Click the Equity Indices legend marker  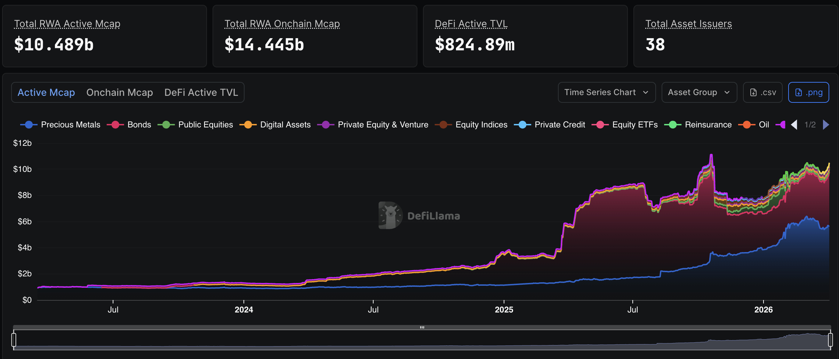click(x=443, y=125)
